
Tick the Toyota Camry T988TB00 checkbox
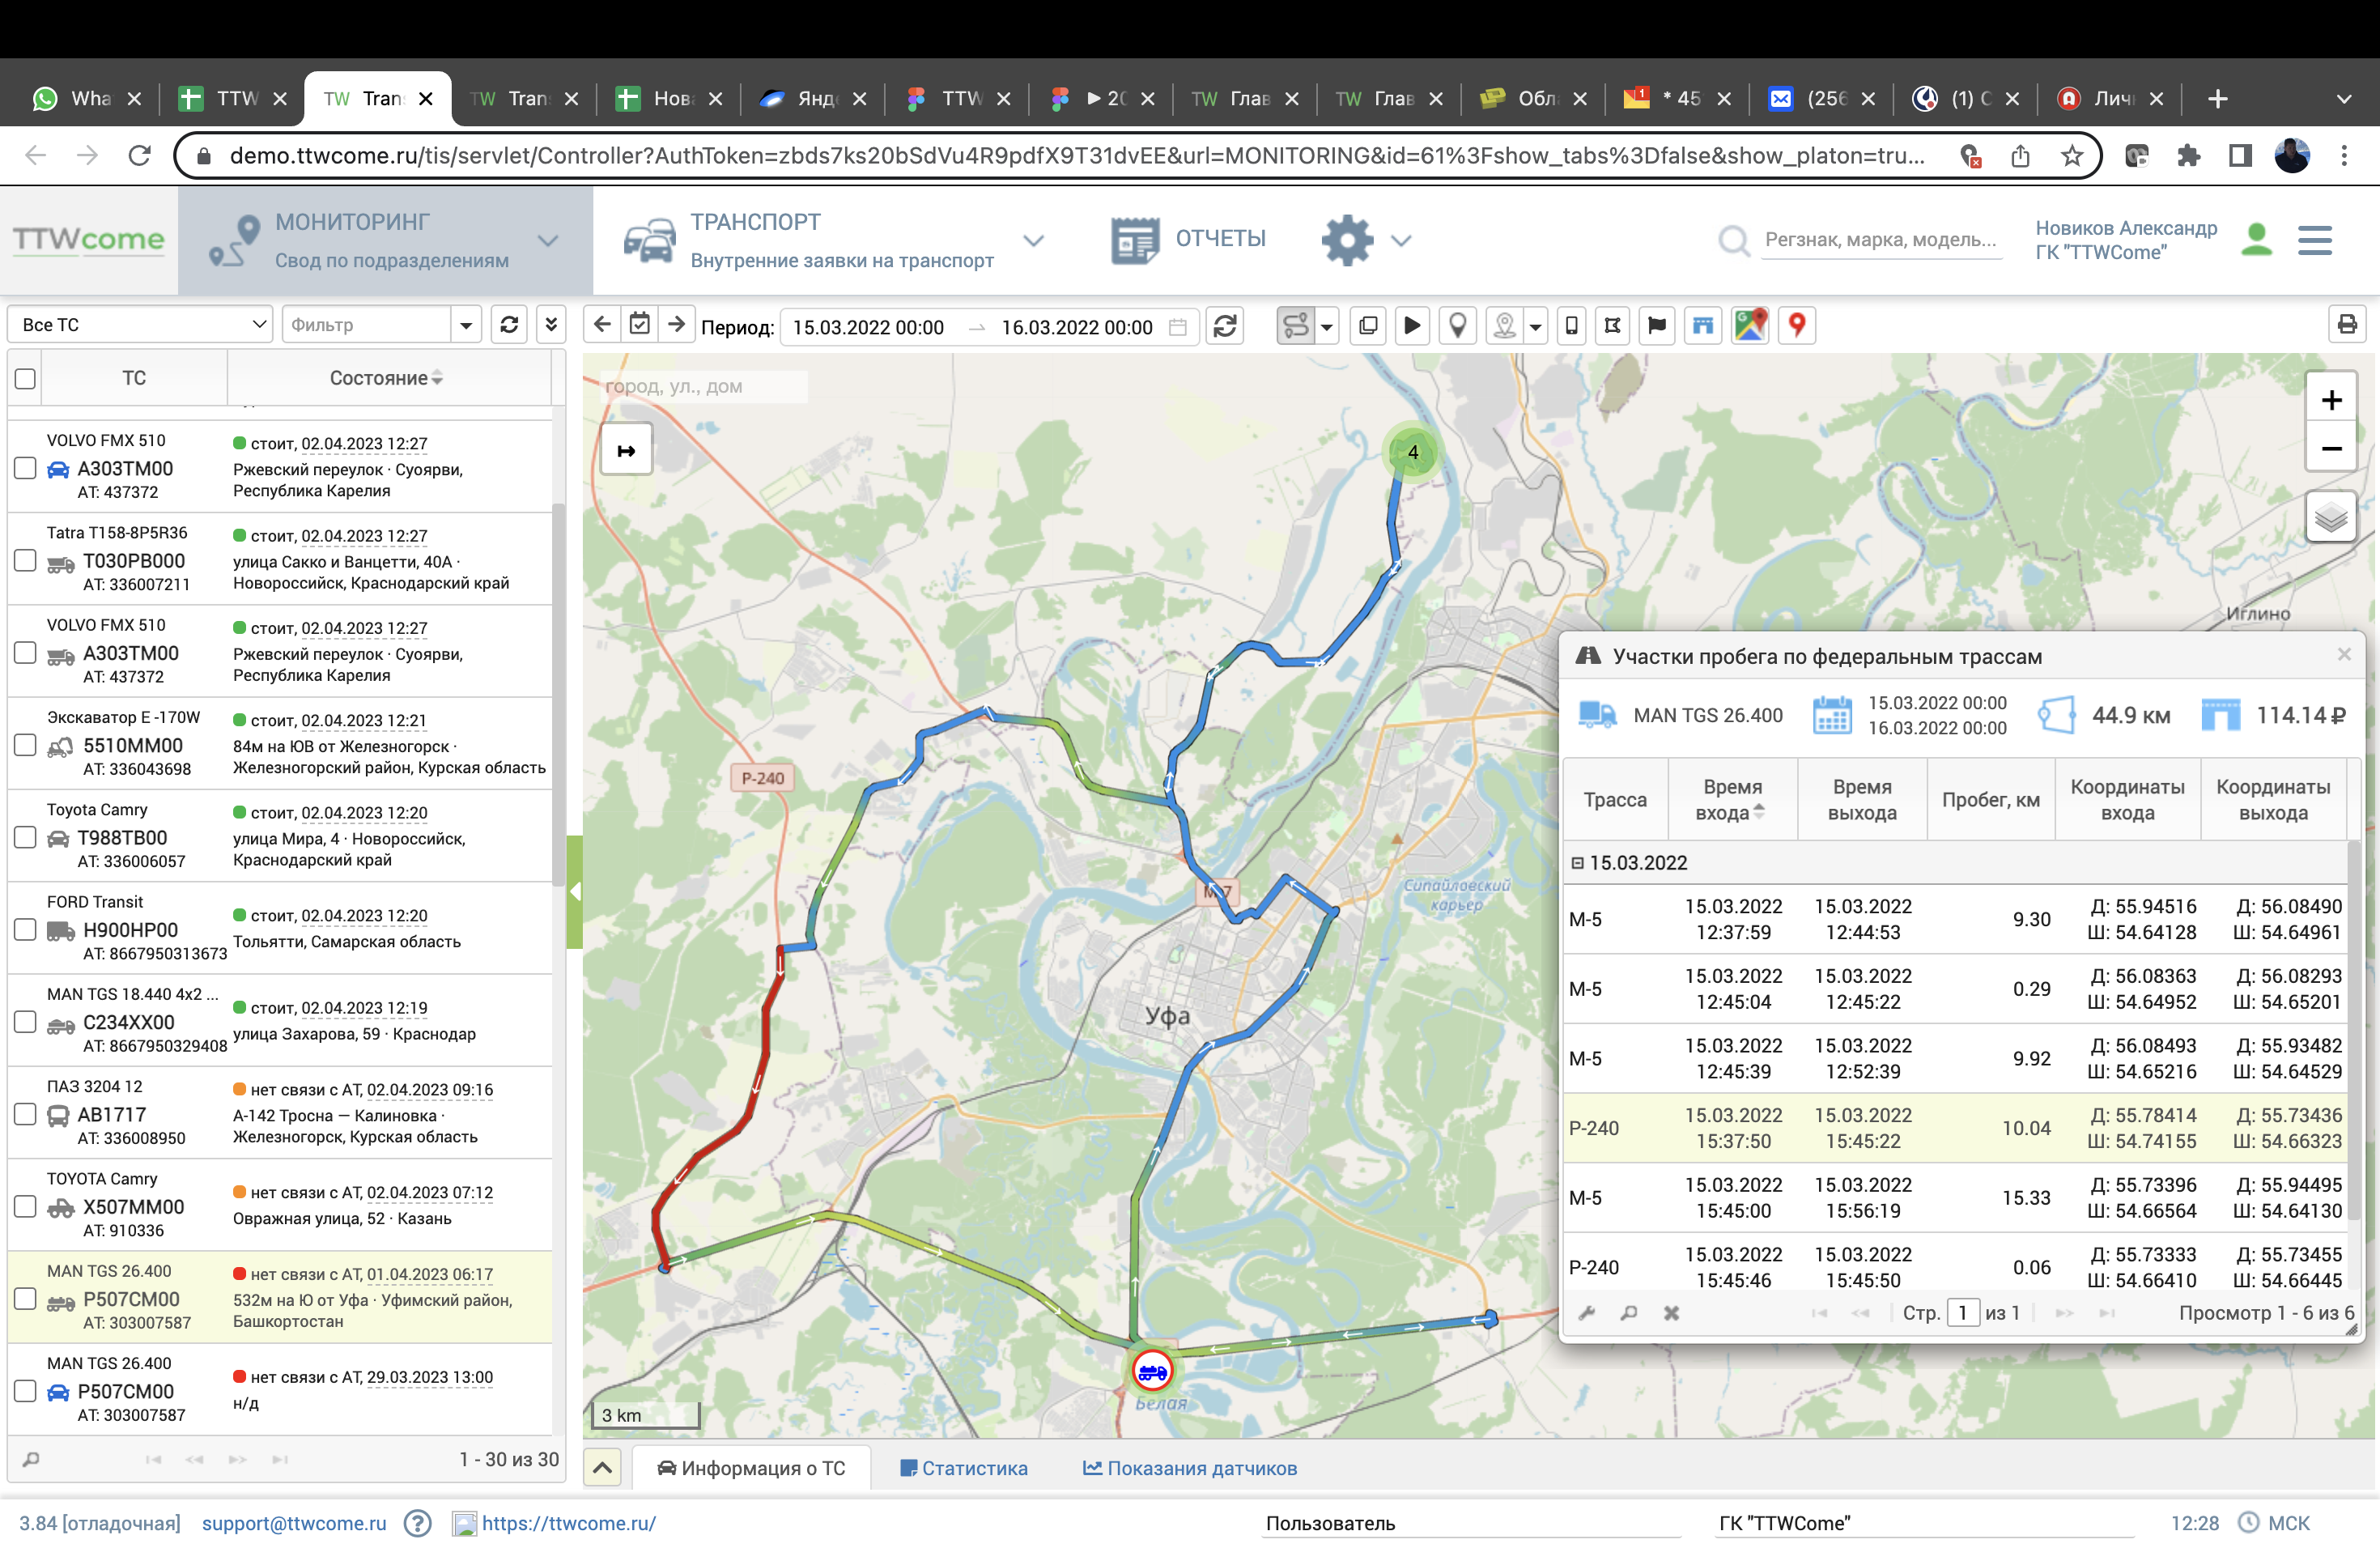26,838
